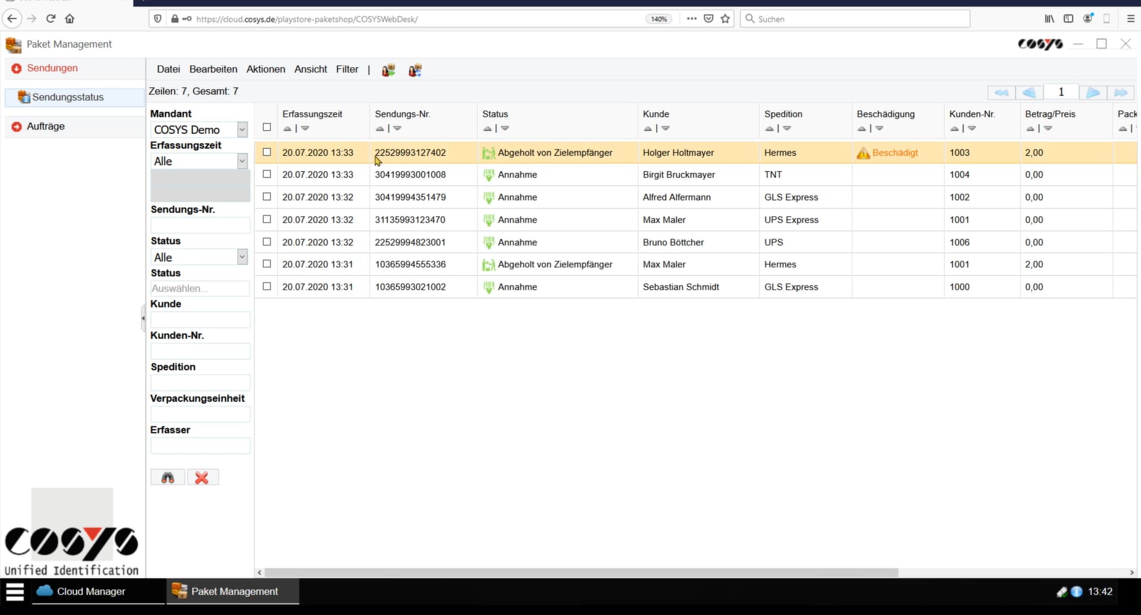Image resolution: width=1141 pixels, height=615 pixels.
Task: Check the row for shipment 10365994555336
Action: [267, 264]
